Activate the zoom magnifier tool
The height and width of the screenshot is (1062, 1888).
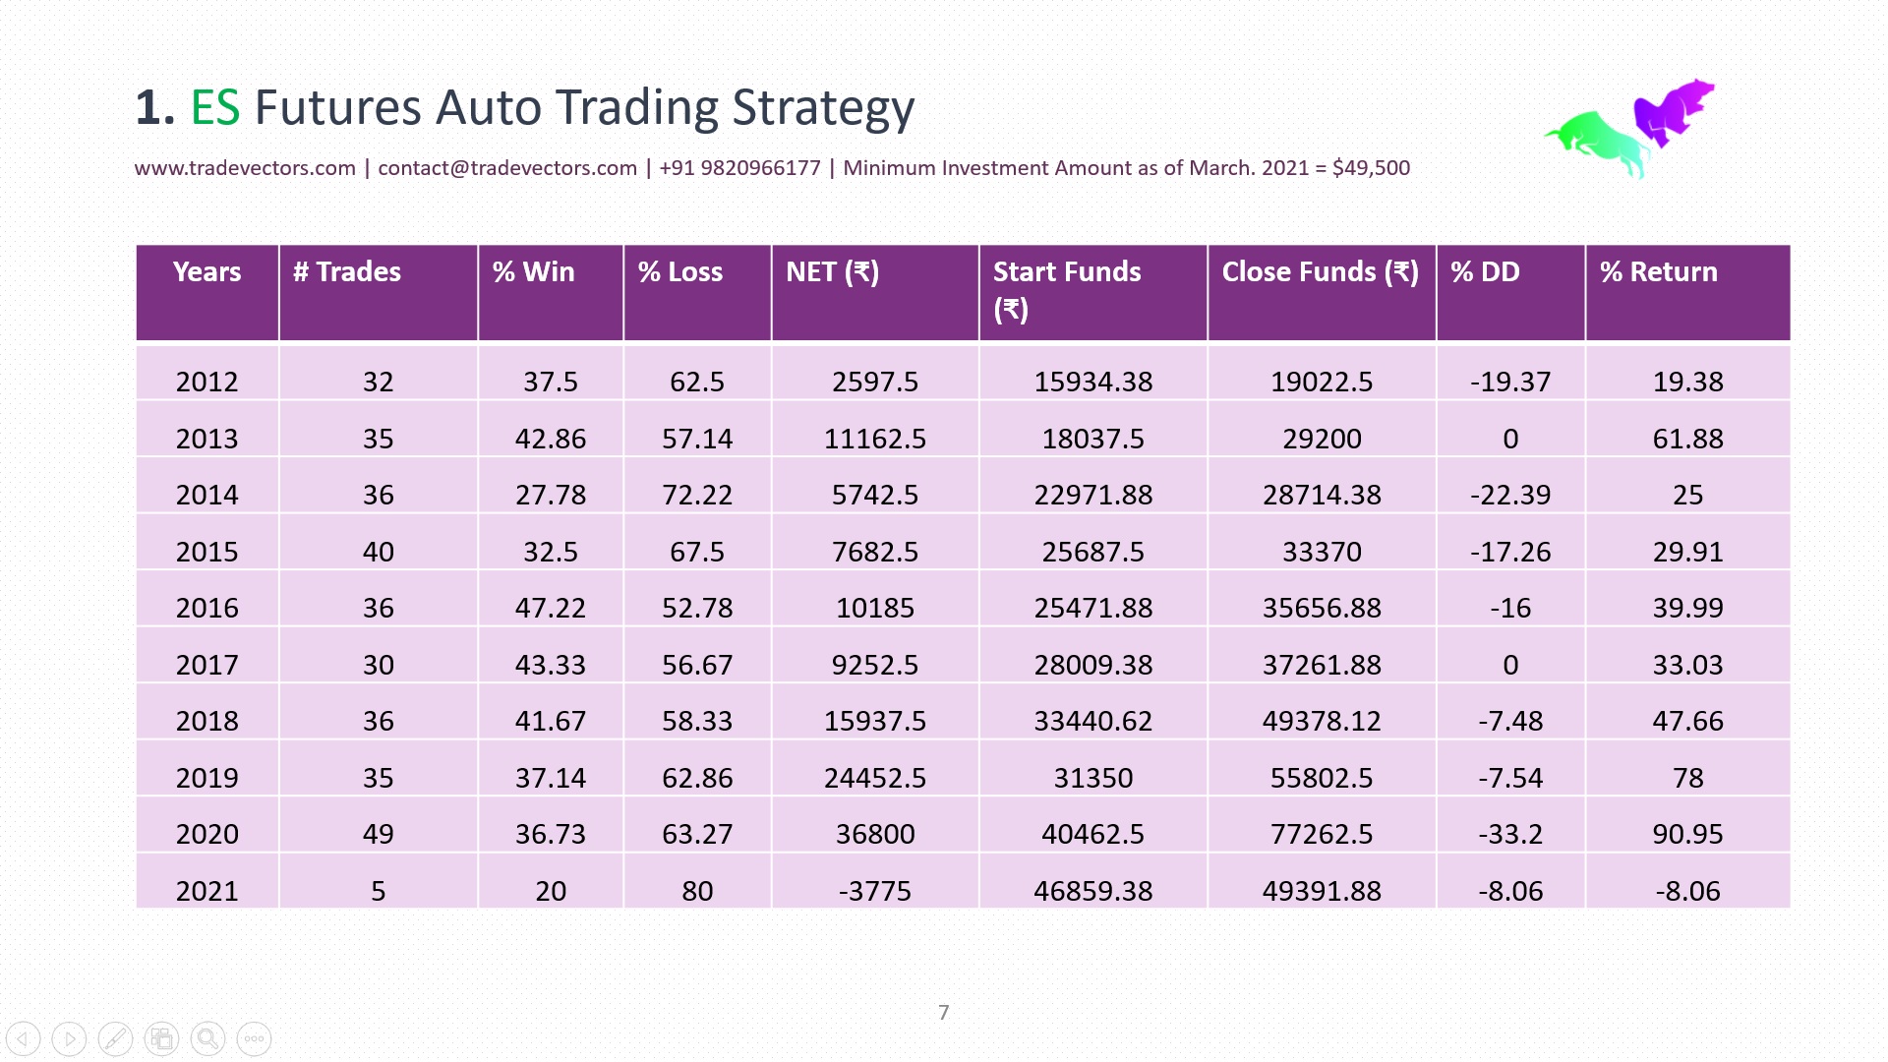207,1038
